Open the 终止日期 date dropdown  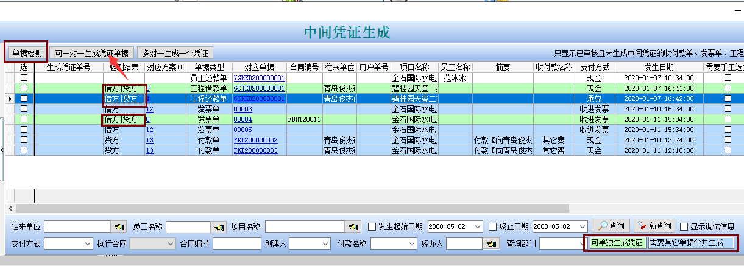pyautogui.click(x=582, y=226)
